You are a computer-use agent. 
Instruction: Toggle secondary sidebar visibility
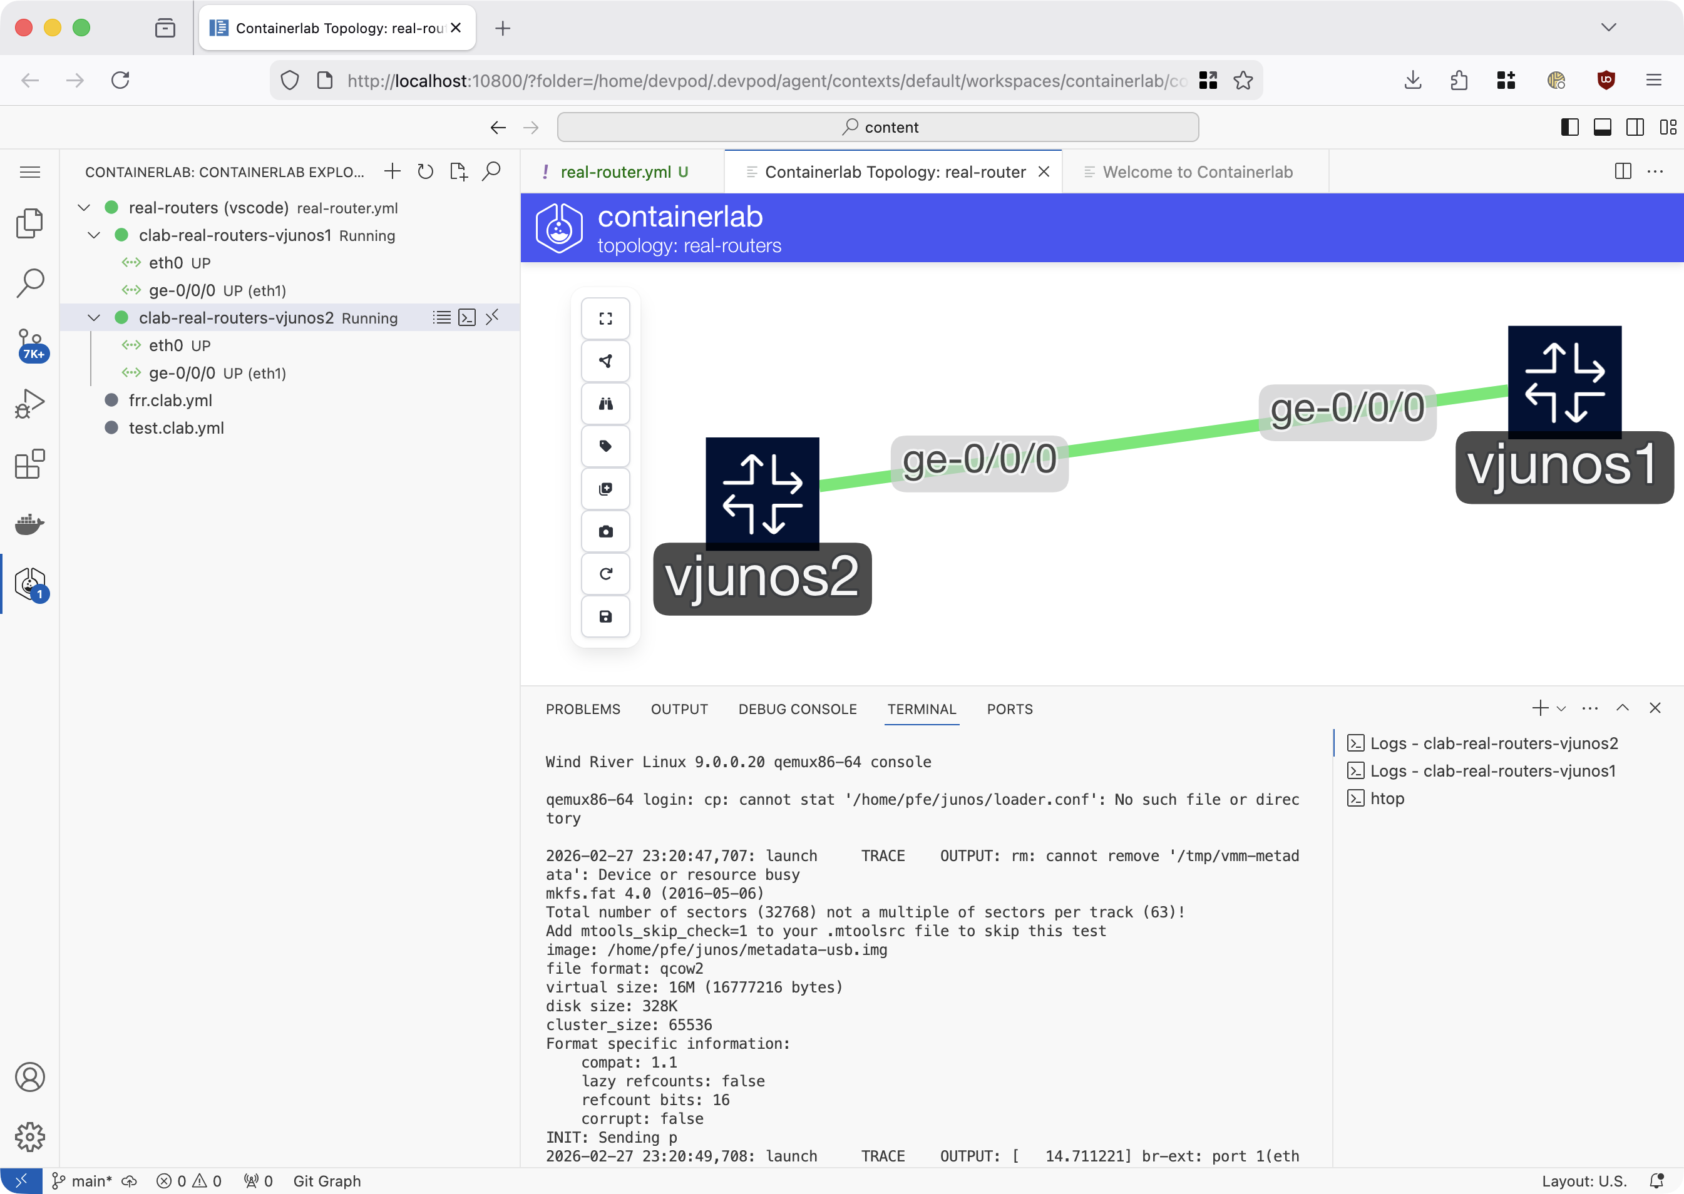pos(1635,127)
